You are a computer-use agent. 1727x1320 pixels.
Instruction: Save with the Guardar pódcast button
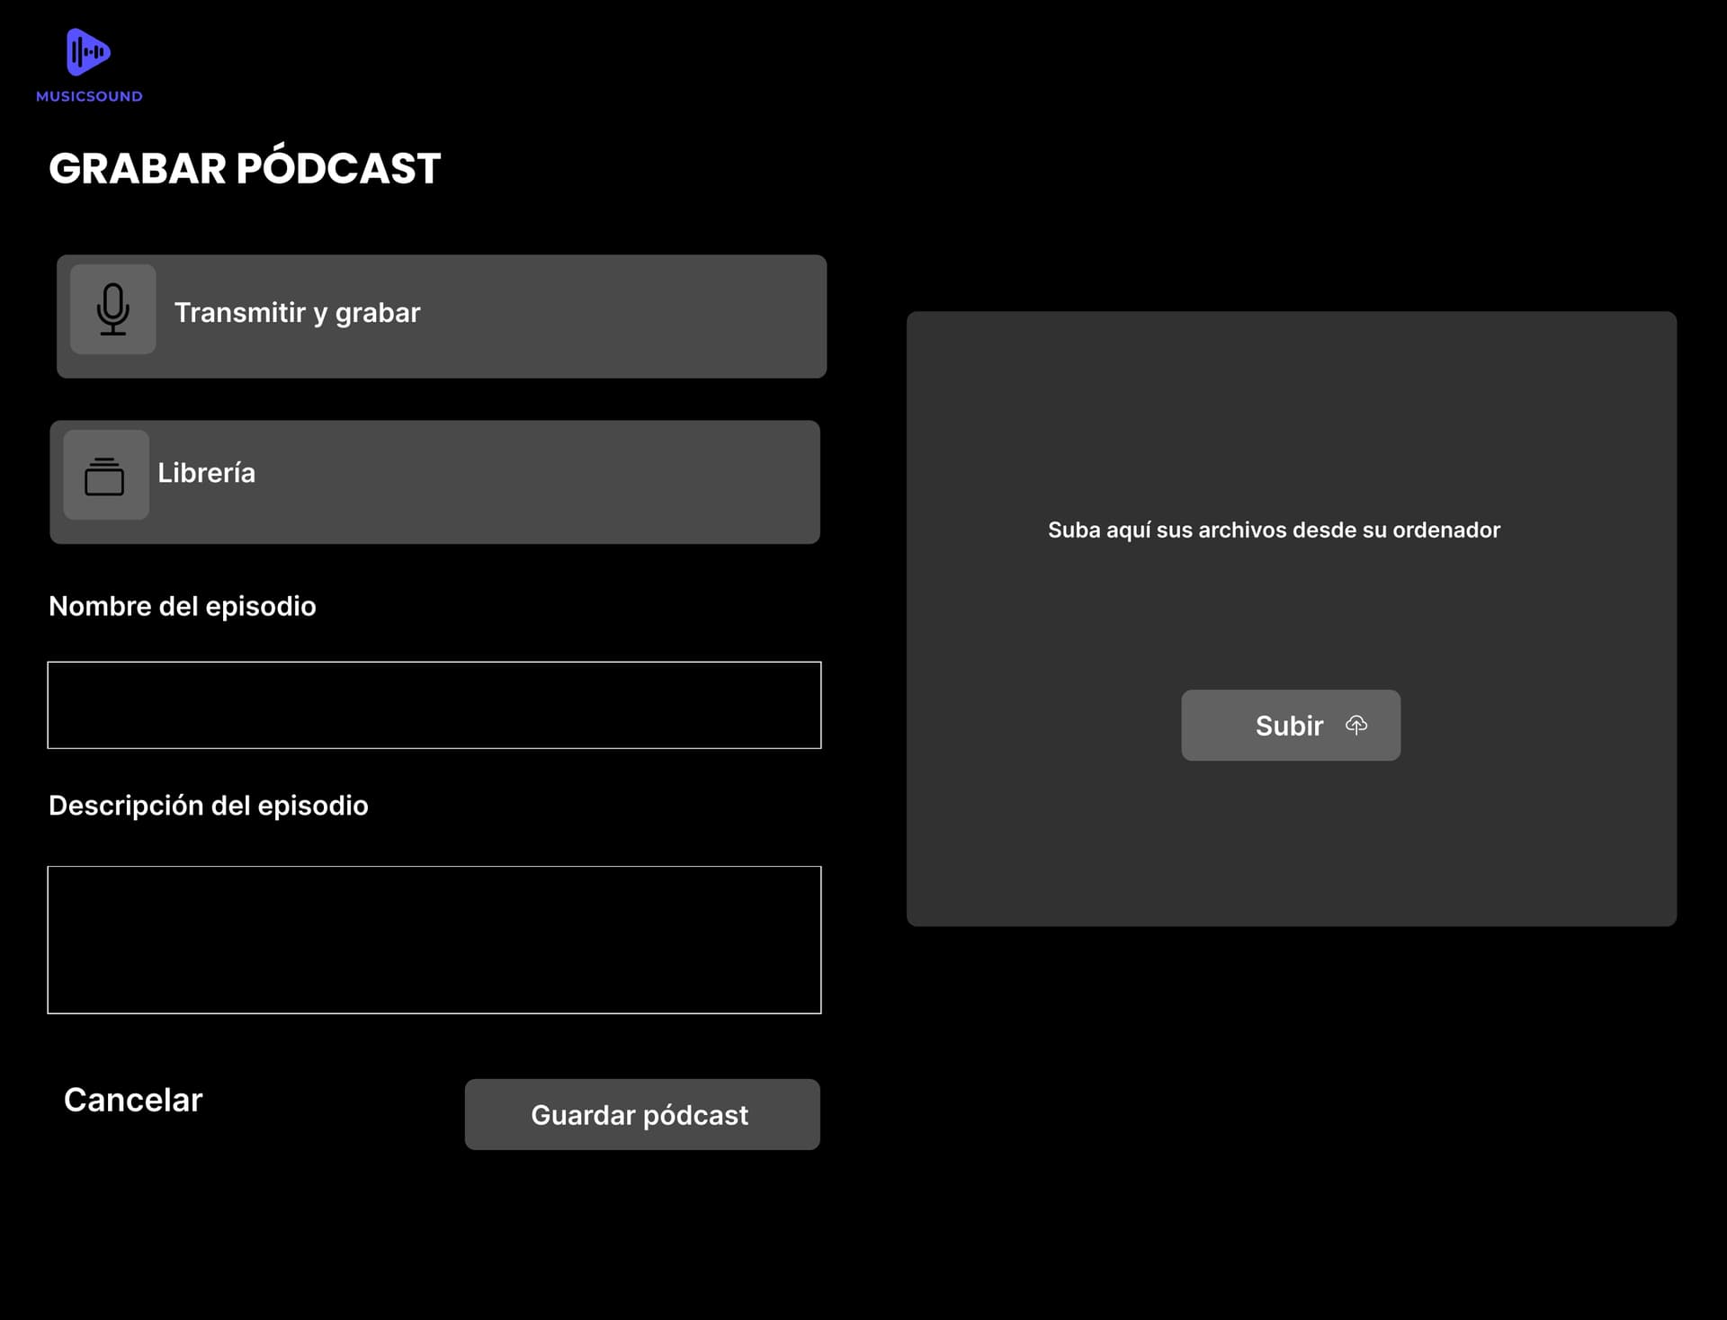642,1114
